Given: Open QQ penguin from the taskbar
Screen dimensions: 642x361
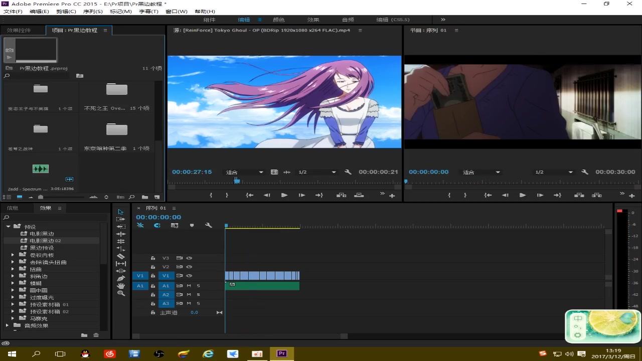Looking at the screenshot, I should click(x=85, y=354).
